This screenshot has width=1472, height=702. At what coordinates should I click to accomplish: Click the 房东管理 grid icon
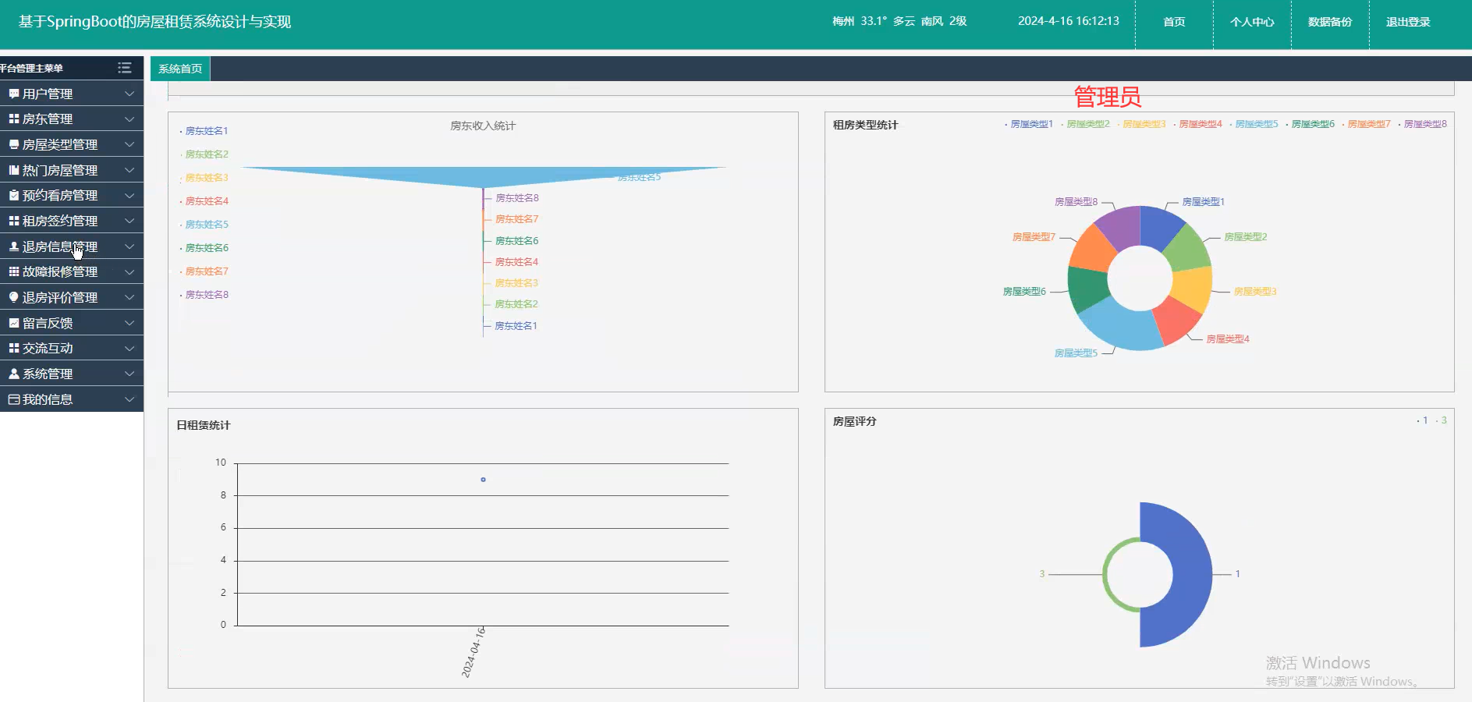[14, 119]
